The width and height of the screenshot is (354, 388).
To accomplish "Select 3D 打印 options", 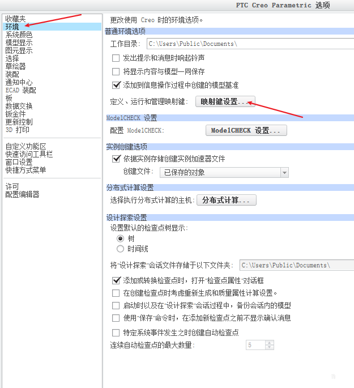I will tap(18, 130).
